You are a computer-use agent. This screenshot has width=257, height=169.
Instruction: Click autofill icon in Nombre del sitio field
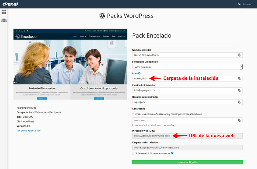pyautogui.click(x=239, y=55)
